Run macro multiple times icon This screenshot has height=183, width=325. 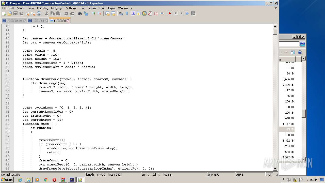coord(187,13)
